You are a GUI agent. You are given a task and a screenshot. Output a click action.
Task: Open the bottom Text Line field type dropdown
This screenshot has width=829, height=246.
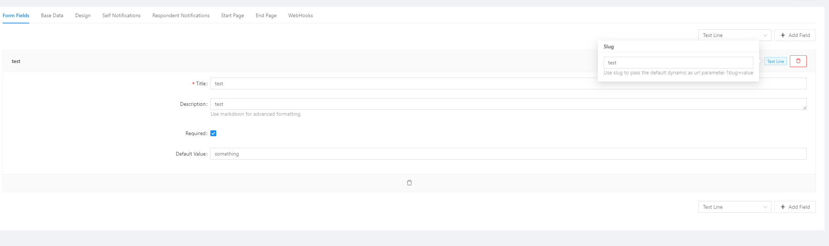(735, 207)
